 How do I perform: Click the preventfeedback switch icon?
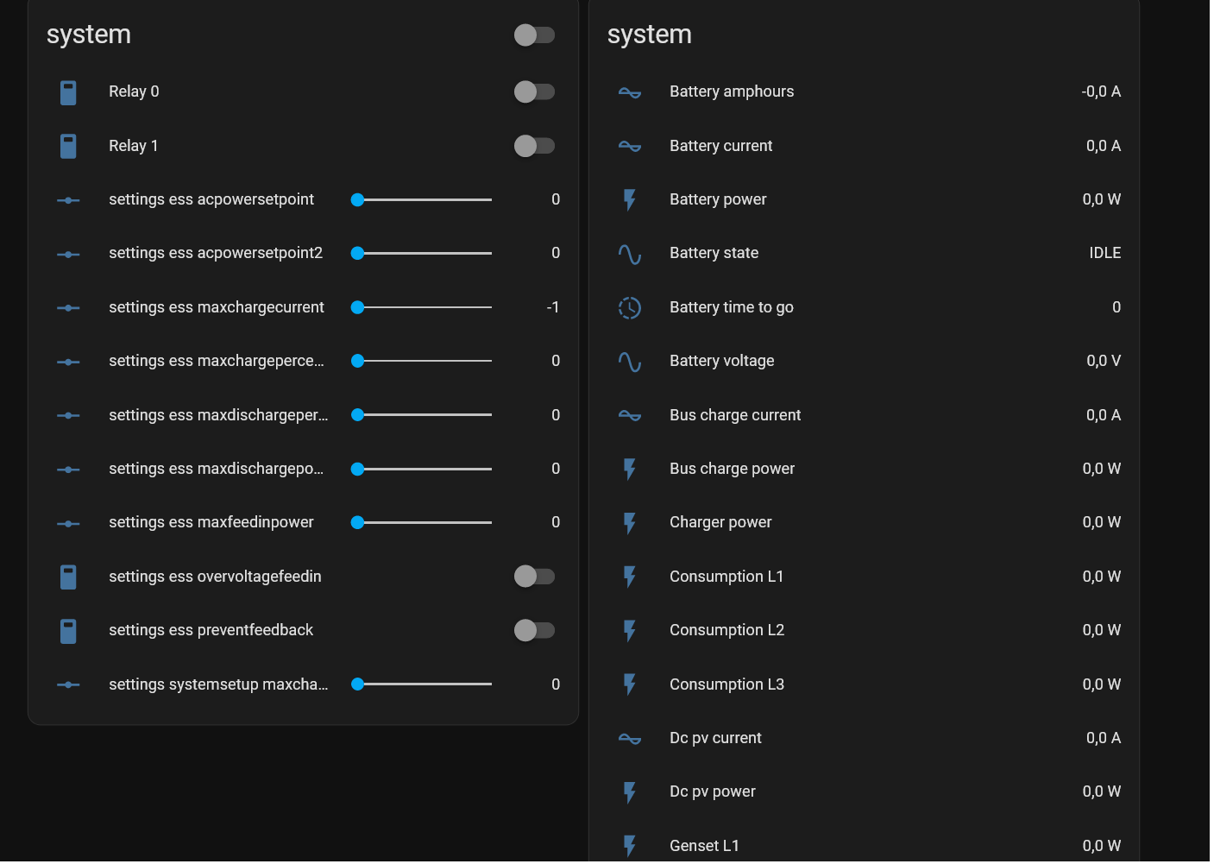pos(68,631)
